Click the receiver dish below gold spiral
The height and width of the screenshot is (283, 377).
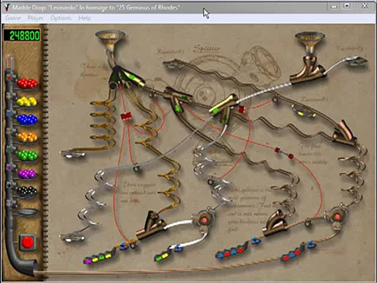tap(73, 154)
